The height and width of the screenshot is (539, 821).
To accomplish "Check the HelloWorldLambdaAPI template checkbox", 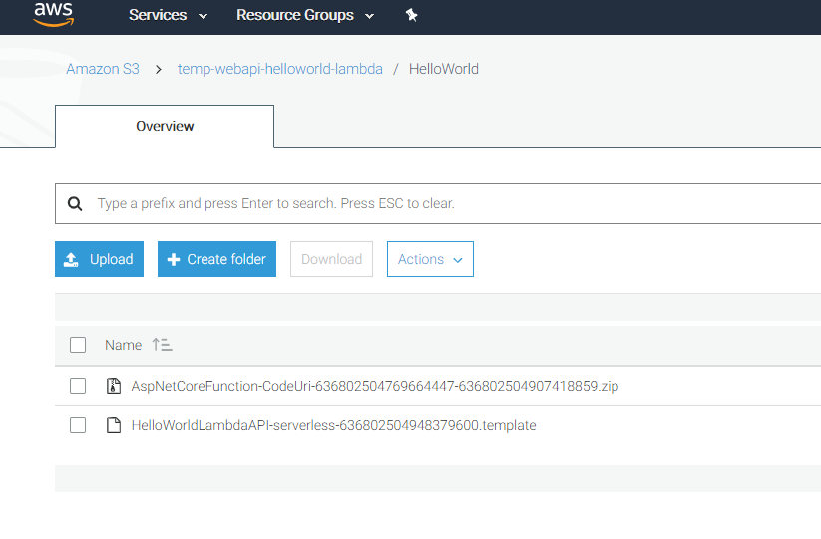I will (x=78, y=425).
